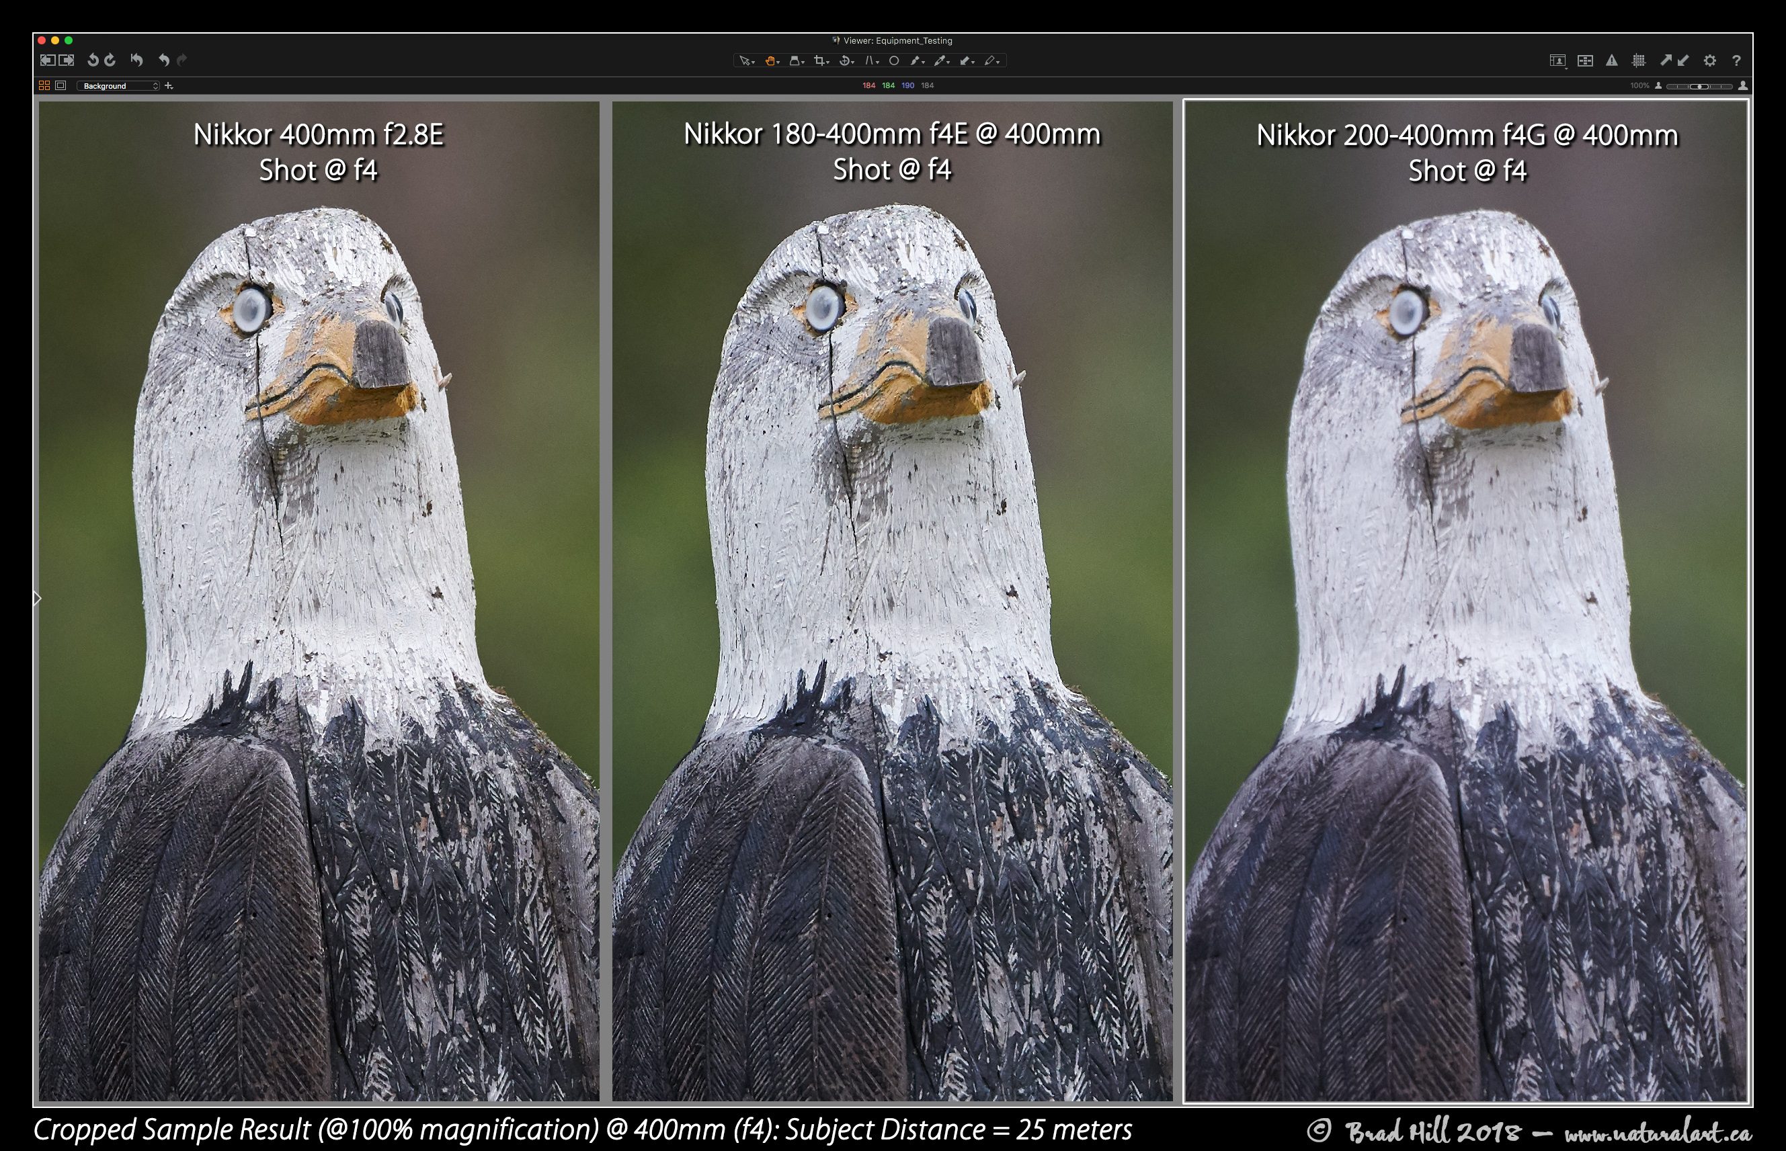Switch to single image view mode

pyautogui.click(x=60, y=86)
